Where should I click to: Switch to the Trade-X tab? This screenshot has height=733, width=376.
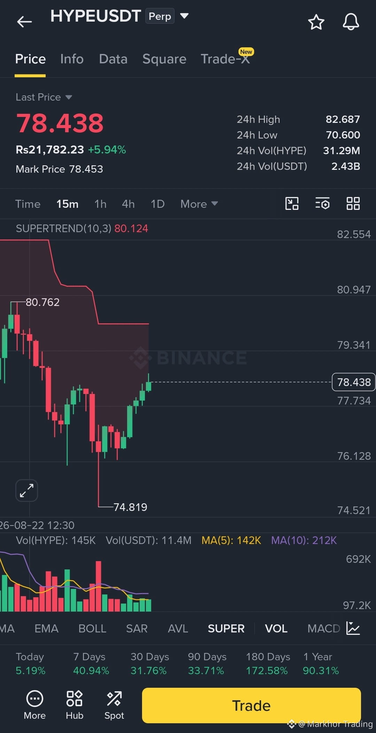tap(226, 59)
